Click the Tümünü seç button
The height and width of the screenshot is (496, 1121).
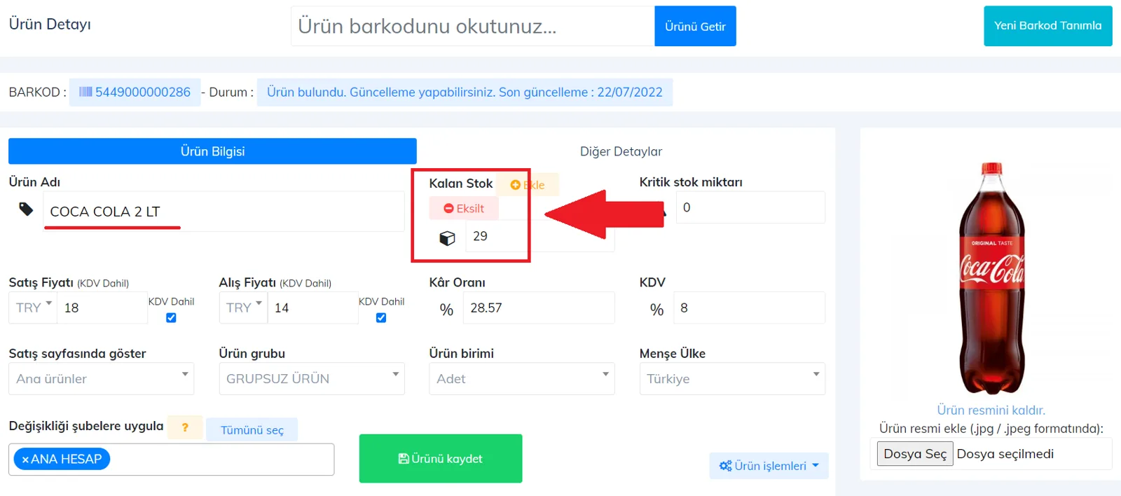tap(252, 429)
